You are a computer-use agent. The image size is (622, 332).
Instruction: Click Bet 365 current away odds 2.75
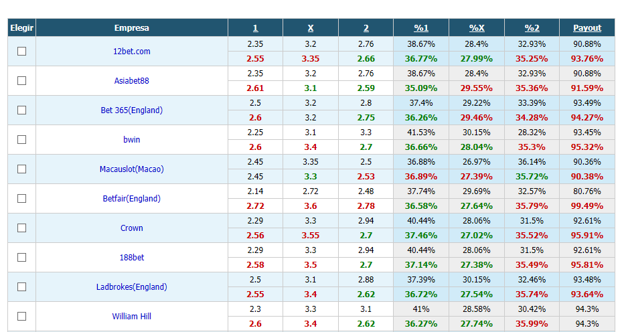(x=366, y=117)
